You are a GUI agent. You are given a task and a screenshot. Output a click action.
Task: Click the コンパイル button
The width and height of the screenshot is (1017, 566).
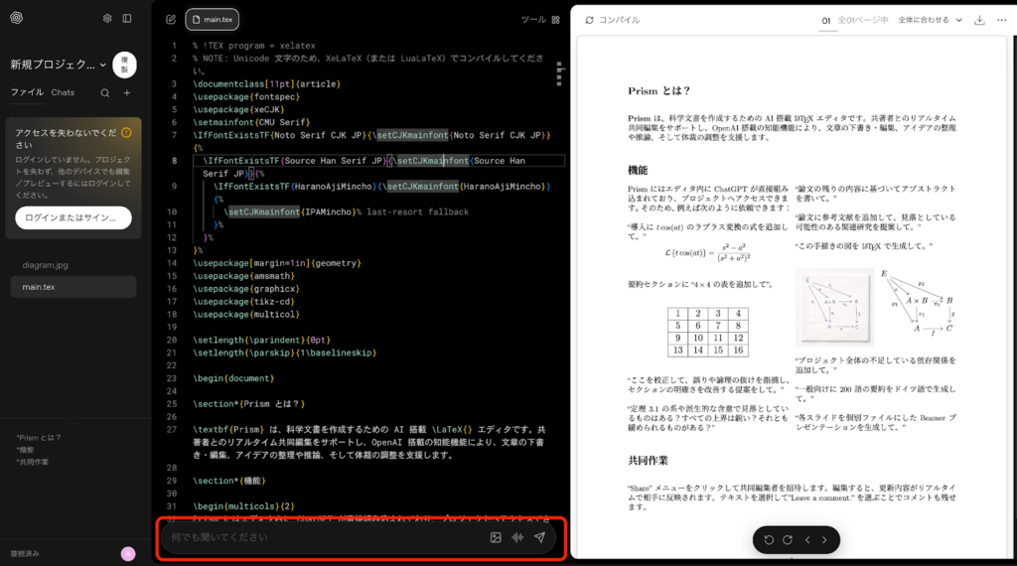pyautogui.click(x=612, y=20)
